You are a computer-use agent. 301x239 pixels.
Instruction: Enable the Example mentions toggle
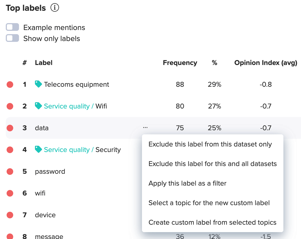click(12, 27)
